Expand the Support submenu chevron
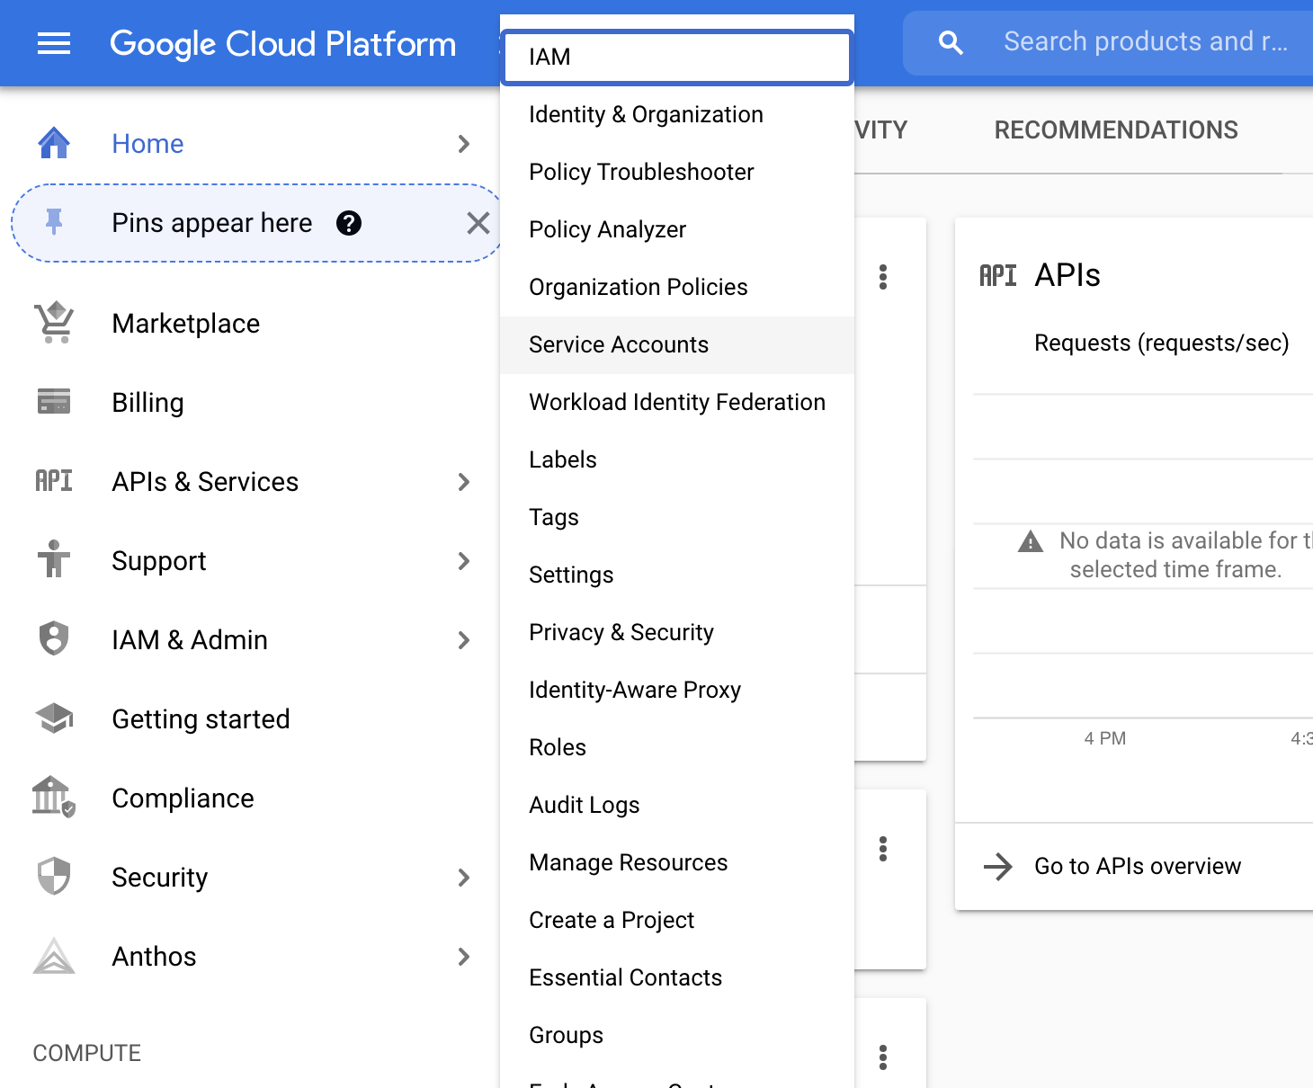The width and height of the screenshot is (1313, 1088). coord(464,561)
